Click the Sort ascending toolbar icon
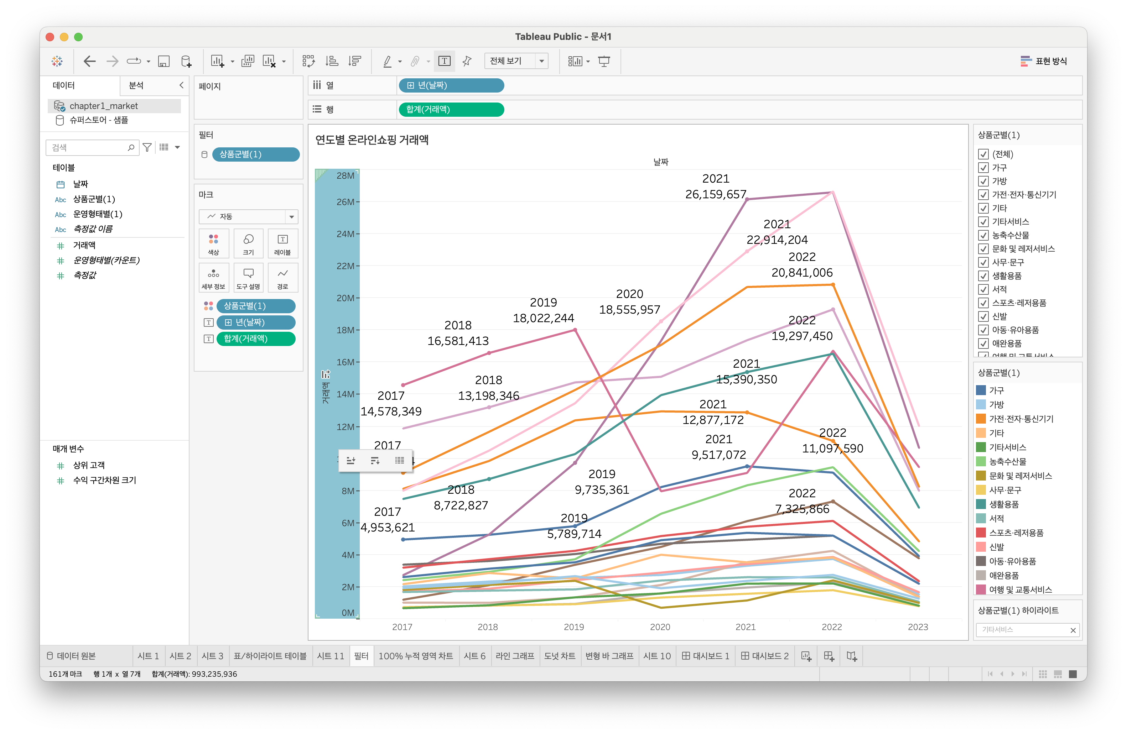Screen dimensions: 1127x734 click(x=332, y=61)
